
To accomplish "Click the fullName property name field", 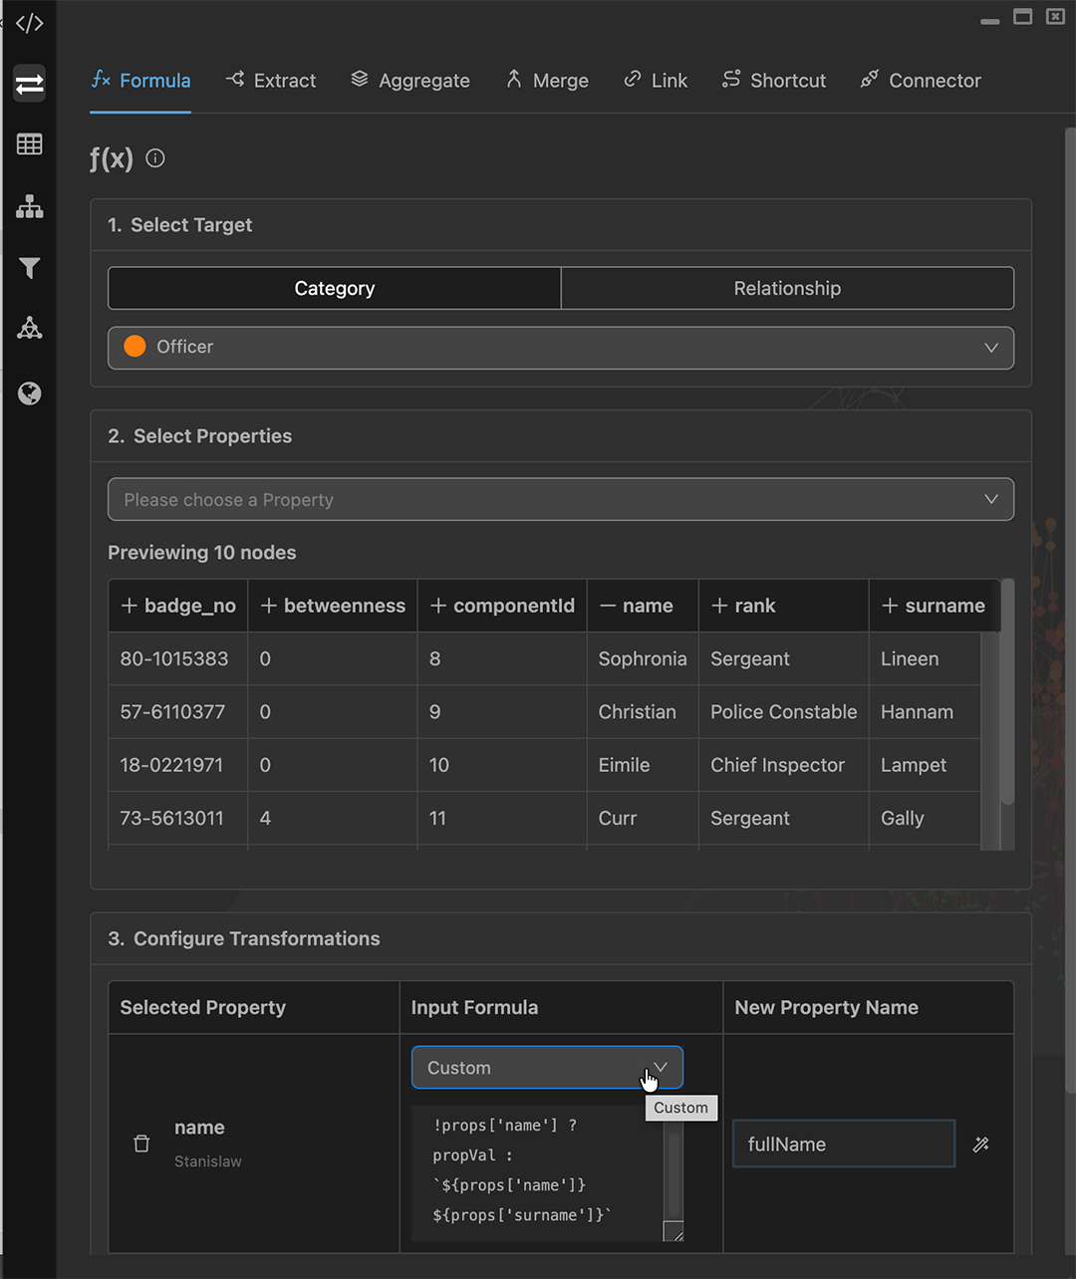I will pyautogui.click(x=843, y=1145).
